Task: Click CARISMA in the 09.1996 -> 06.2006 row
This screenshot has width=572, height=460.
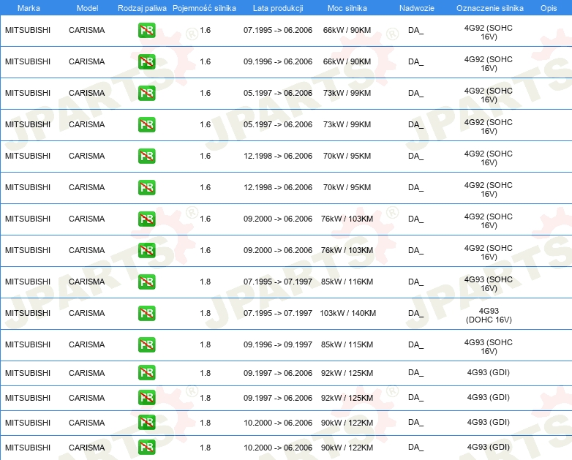Action: 87,61
